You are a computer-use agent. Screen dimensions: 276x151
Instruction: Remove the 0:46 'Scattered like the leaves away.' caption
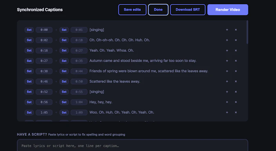(x=236, y=81)
